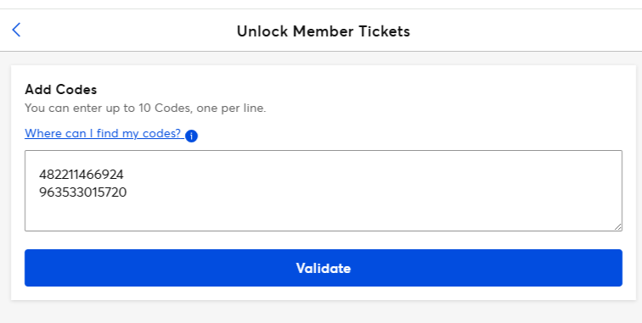This screenshot has width=642, height=323.
Task: Open the blue info icon beside codes link
Action: click(x=191, y=136)
